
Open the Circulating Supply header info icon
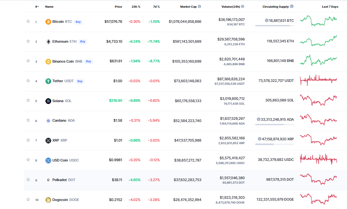click(292, 6)
